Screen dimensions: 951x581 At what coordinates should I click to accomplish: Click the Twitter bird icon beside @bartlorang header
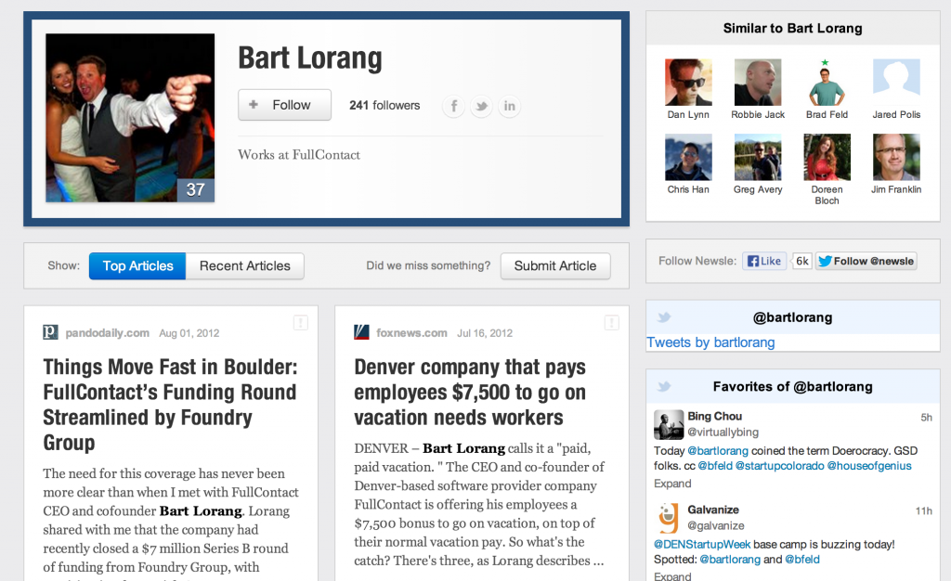[664, 316]
